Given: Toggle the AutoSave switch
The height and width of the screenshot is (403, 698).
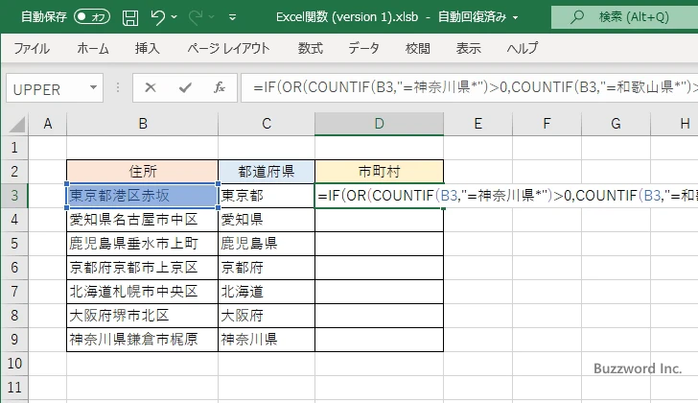Looking at the screenshot, I should 92,17.
